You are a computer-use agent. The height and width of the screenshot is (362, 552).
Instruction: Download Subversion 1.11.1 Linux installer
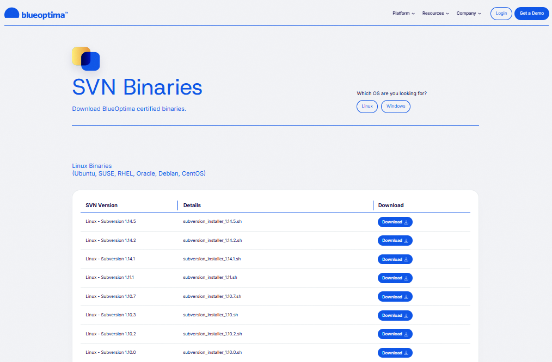(x=395, y=278)
